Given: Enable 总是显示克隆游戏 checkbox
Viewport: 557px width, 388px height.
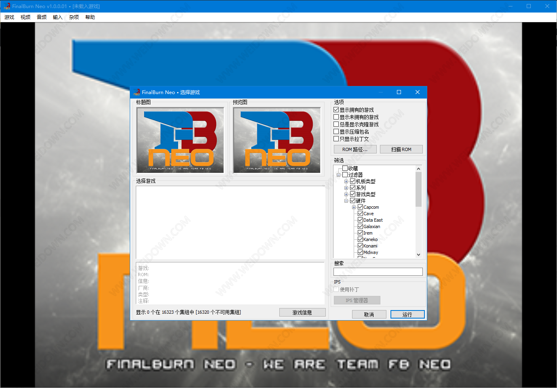Looking at the screenshot, I should pos(336,124).
